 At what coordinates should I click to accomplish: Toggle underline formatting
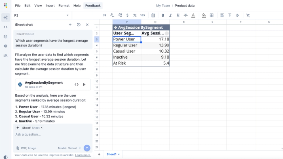click(x=178, y=15)
